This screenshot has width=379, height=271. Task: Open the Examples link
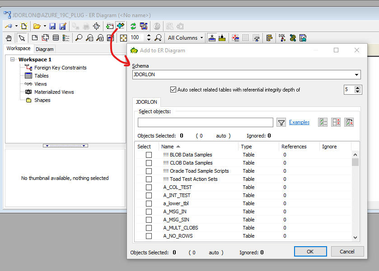299,122
